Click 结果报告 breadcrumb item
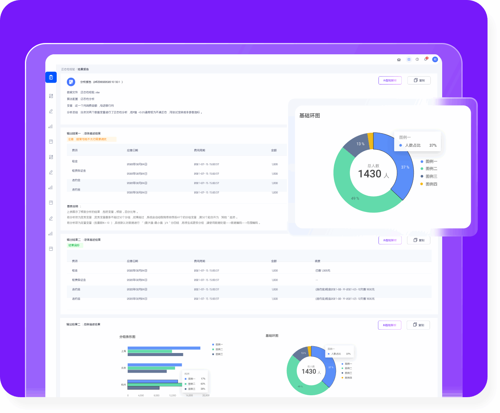500x413 pixels. pos(83,69)
